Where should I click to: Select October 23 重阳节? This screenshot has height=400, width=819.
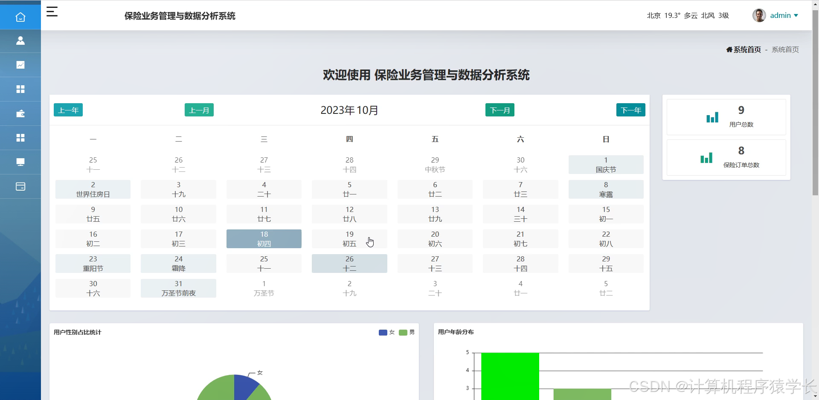click(93, 264)
